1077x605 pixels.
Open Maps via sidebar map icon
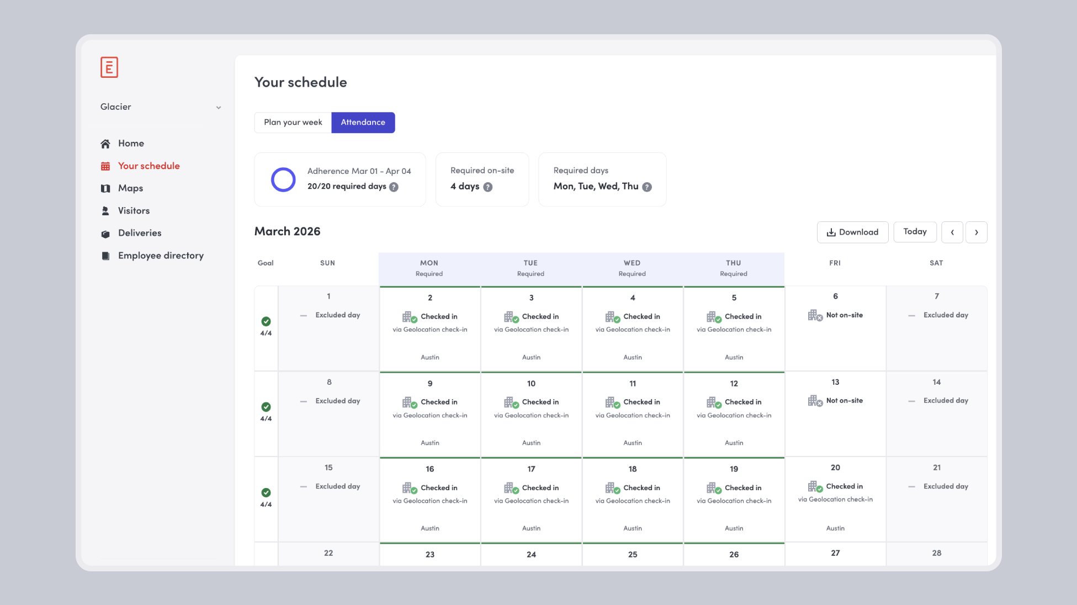105,189
